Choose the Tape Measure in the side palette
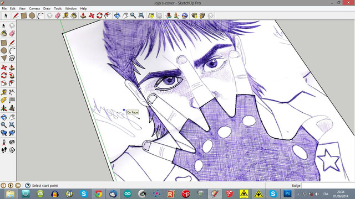The image size is (355, 199). click(x=4, y=92)
